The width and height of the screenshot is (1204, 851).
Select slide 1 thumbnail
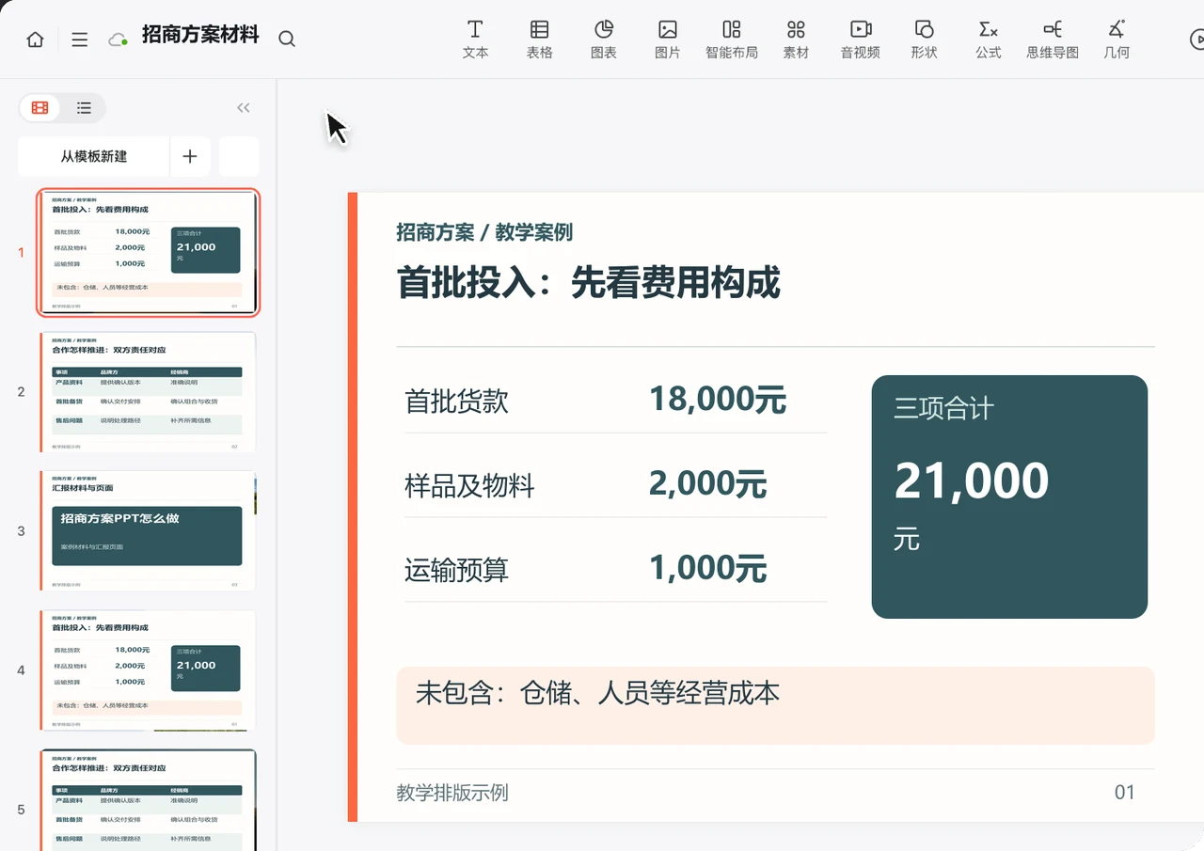click(x=149, y=252)
